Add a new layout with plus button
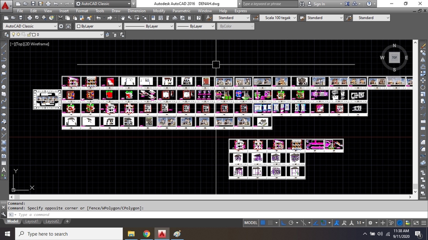Image resolution: width=428 pixels, height=240 pixels. pos(67,221)
